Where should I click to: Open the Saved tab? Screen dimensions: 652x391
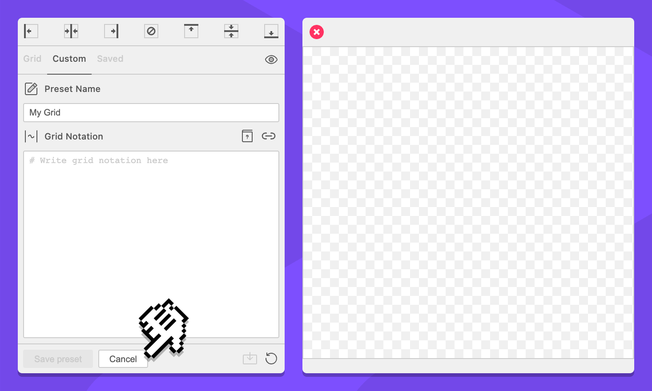coord(110,59)
